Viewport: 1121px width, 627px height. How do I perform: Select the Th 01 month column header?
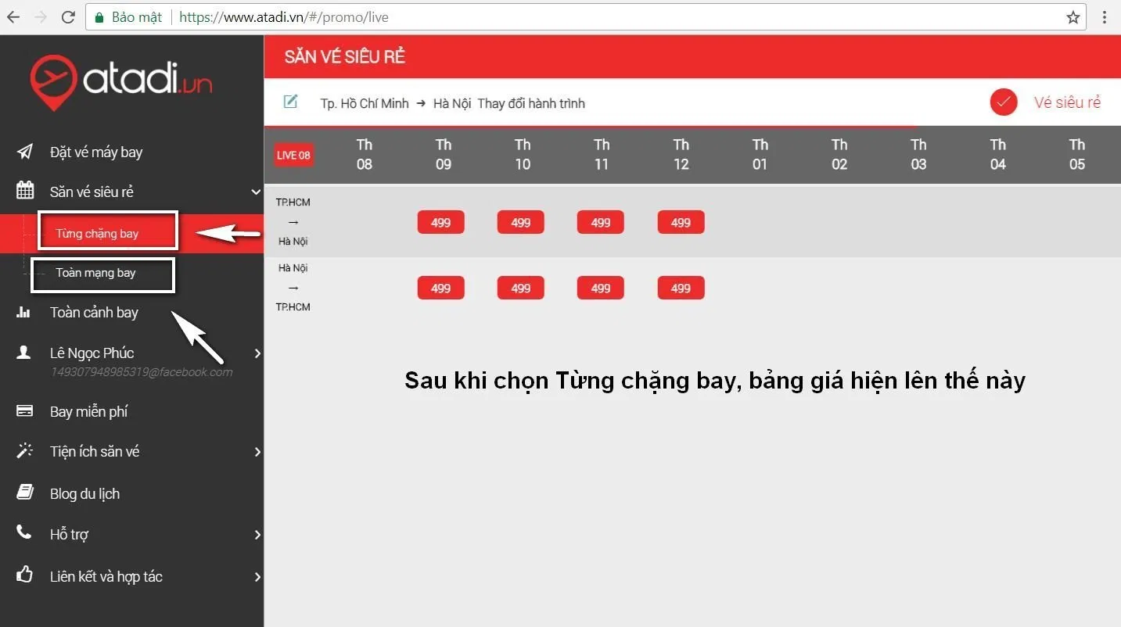760,154
